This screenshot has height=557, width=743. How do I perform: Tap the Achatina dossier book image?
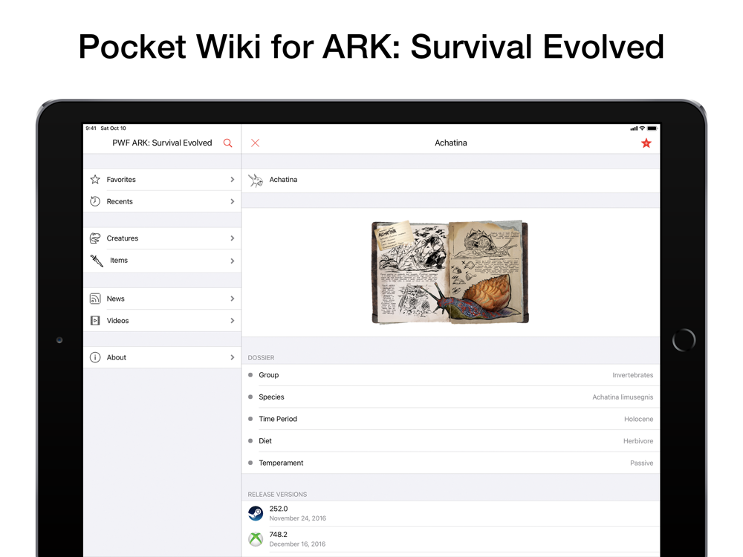[x=450, y=273]
